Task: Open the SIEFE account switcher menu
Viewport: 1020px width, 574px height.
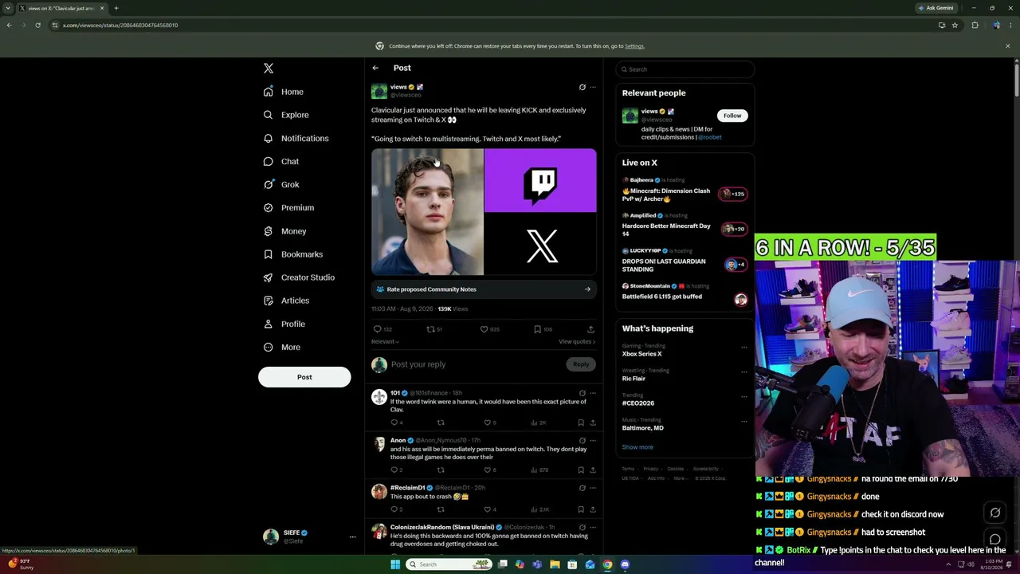Action: coord(310,537)
